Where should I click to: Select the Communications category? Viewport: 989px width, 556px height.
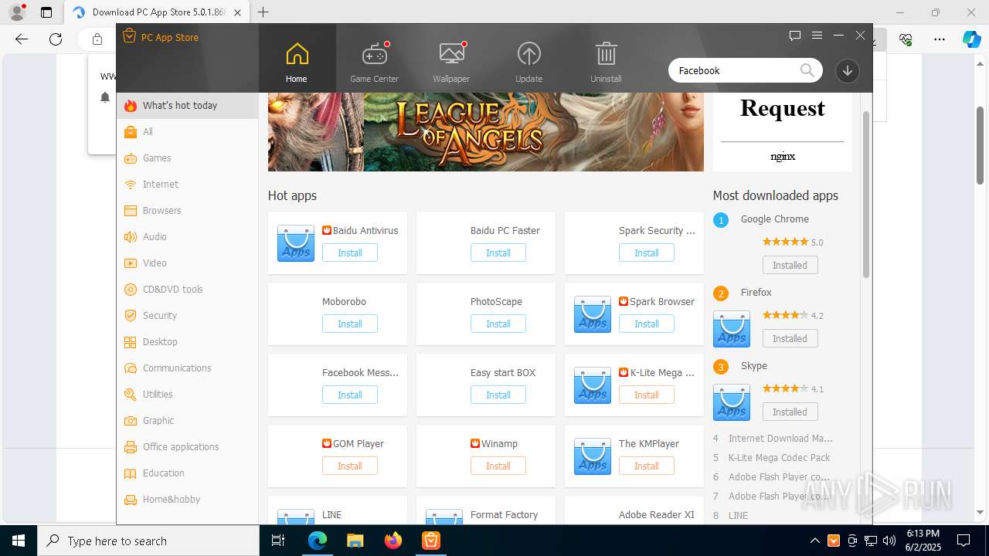(187, 368)
